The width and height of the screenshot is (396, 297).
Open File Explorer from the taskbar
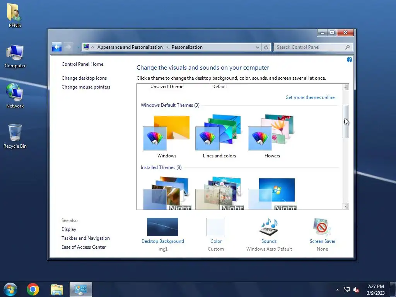57,289
